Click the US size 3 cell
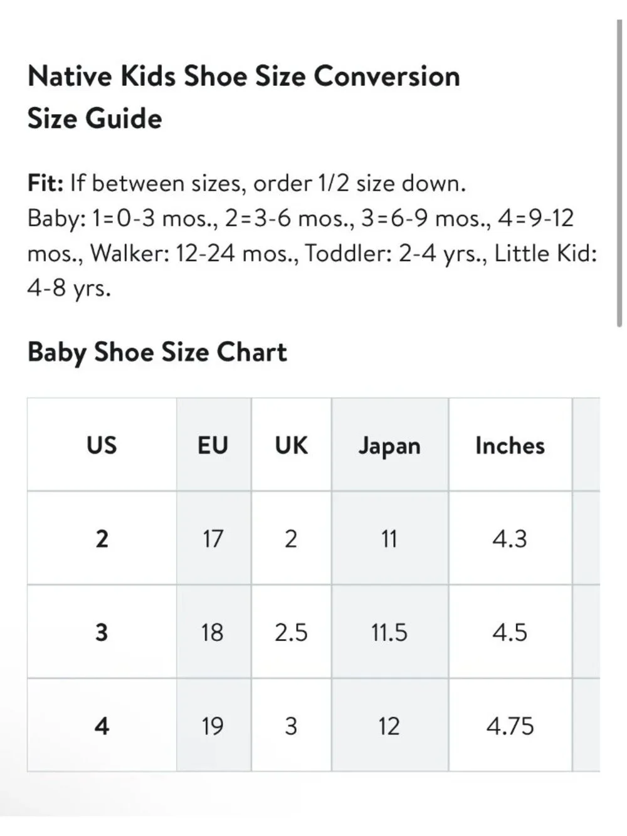This screenshot has width=627, height=836. tap(102, 632)
